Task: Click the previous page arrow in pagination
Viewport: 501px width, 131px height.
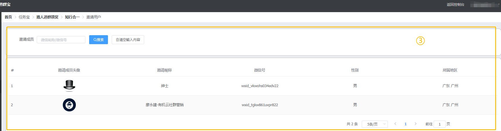Action: pos(395,124)
